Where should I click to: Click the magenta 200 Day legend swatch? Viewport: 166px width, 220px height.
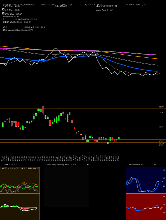[3, 14]
